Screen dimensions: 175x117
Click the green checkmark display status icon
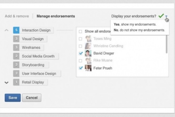coord(161,16)
